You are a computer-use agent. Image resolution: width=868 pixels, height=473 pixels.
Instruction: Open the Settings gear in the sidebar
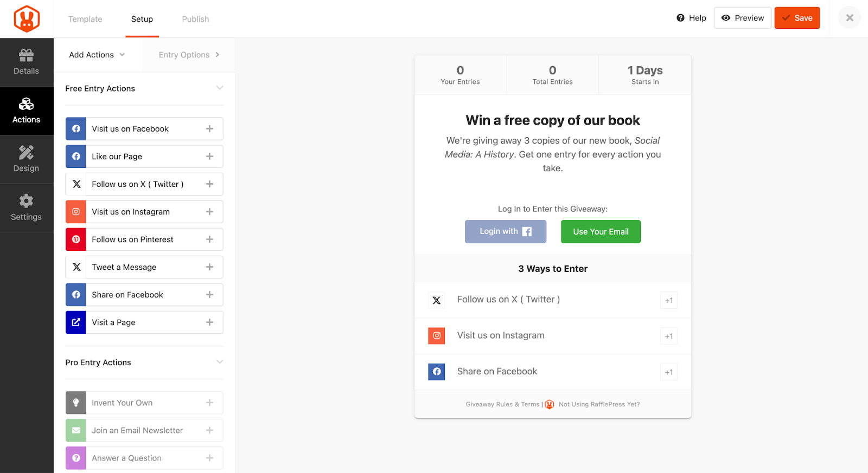[27, 208]
